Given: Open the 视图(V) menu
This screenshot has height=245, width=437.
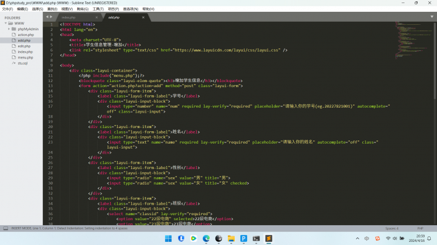Looking at the screenshot, I should coord(67,9).
